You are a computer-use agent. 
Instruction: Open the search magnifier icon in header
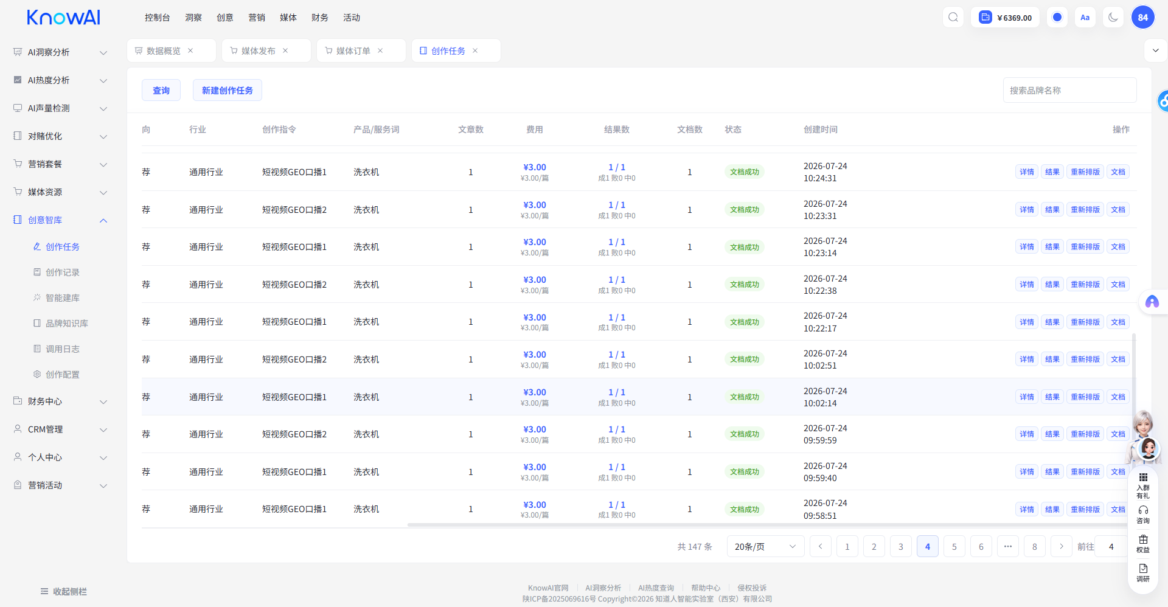[953, 18]
